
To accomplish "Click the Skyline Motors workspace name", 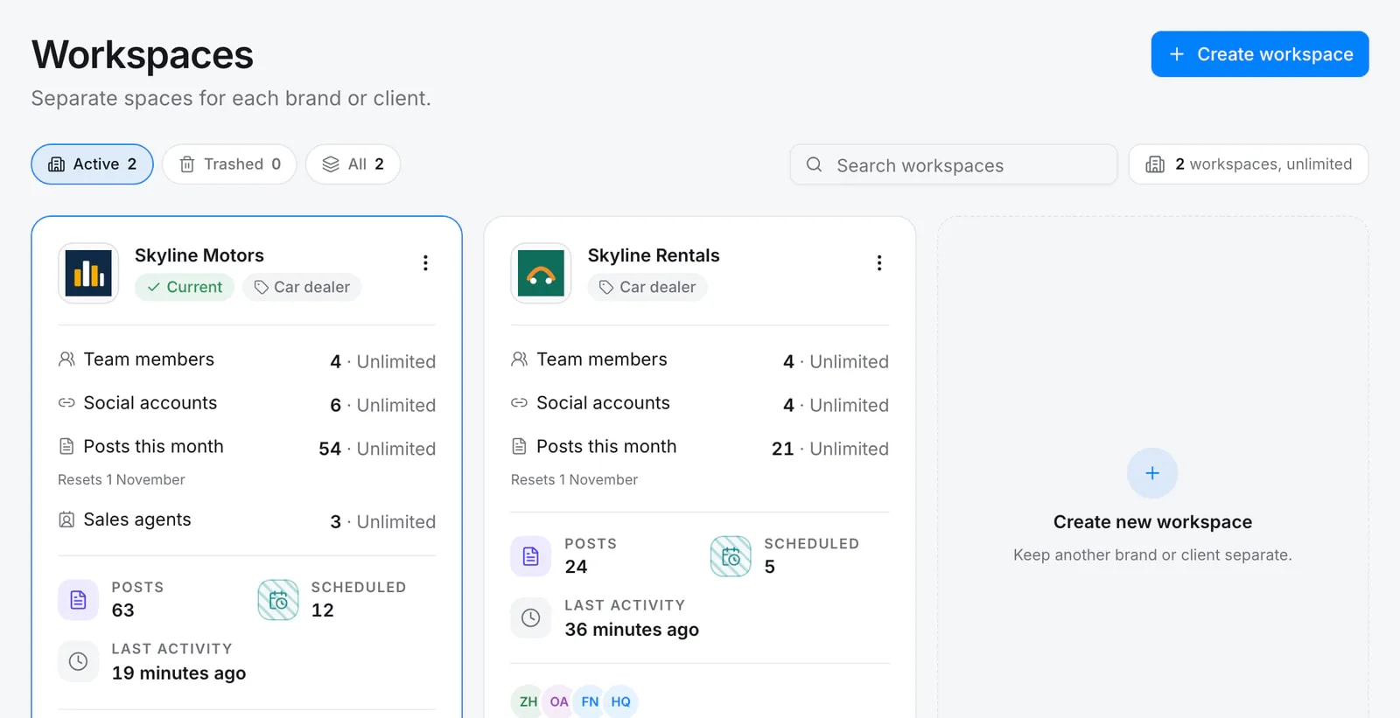I will point(199,255).
